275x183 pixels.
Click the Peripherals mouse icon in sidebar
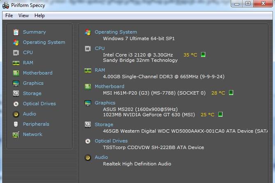tap(16, 124)
